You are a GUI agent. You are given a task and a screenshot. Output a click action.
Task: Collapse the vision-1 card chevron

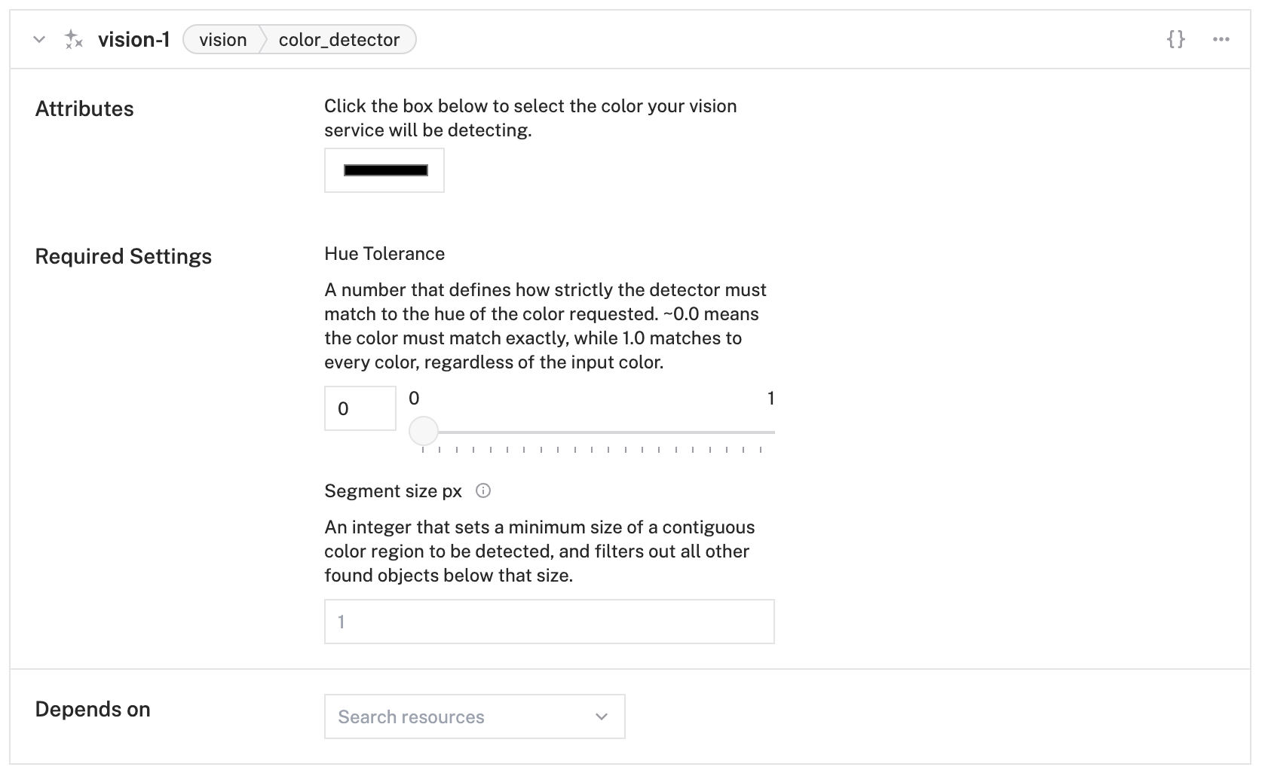click(x=39, y=40)
